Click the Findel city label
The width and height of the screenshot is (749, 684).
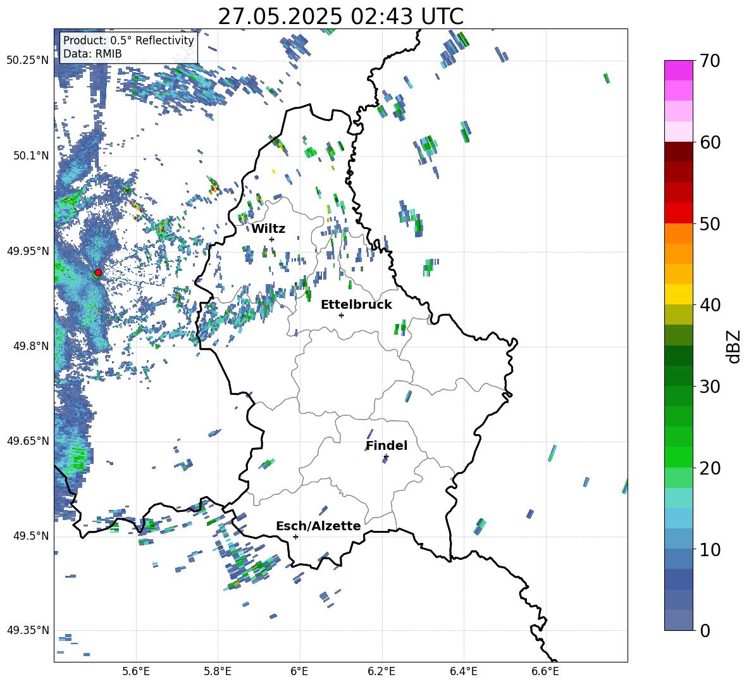(387, 445)
